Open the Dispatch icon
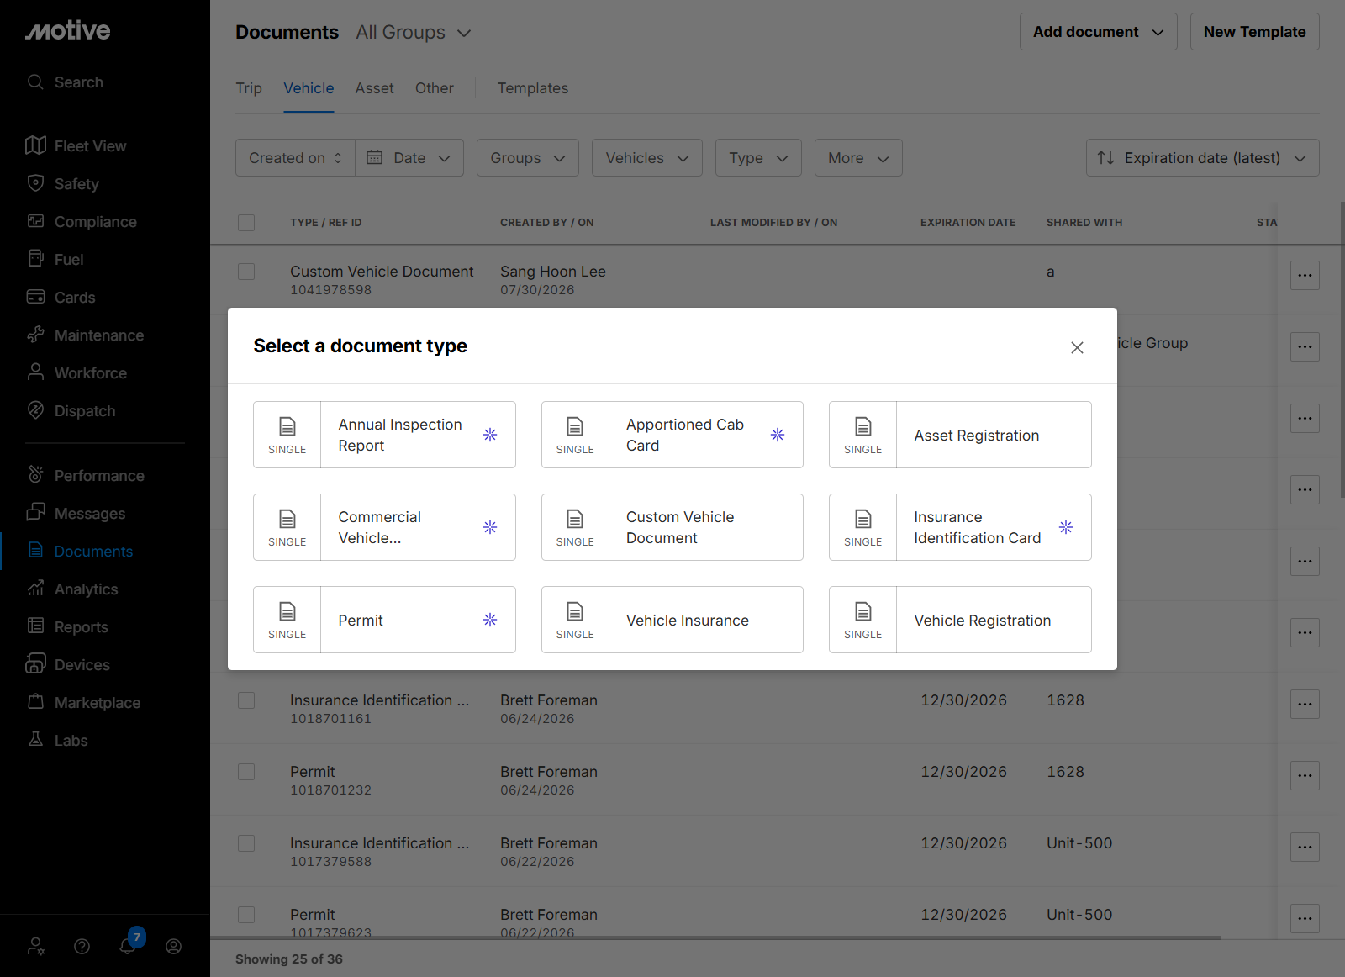 [x=35, y=410]
